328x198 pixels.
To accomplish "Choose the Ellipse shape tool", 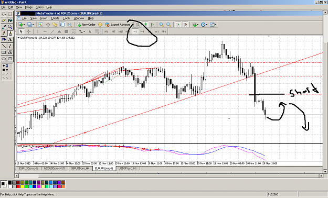I will 4,59.
